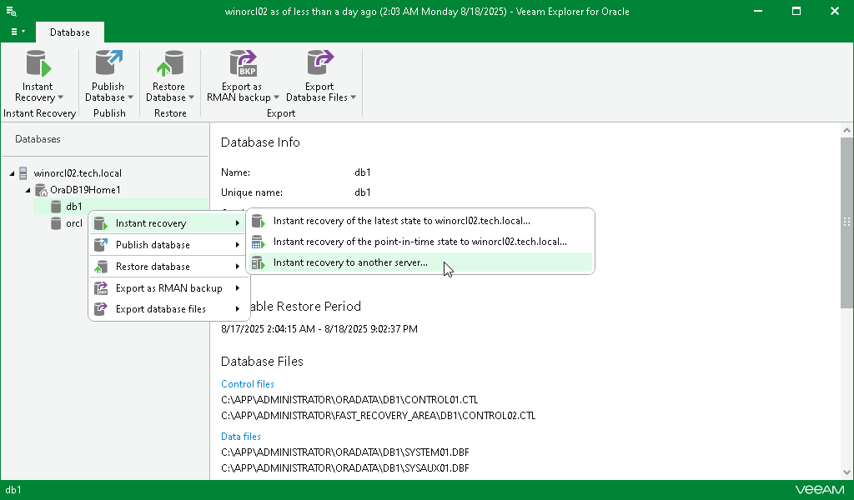Screen dimensions: 854x500
Task: Select Instant recovery of the latest state
Action: click(401, 221)
